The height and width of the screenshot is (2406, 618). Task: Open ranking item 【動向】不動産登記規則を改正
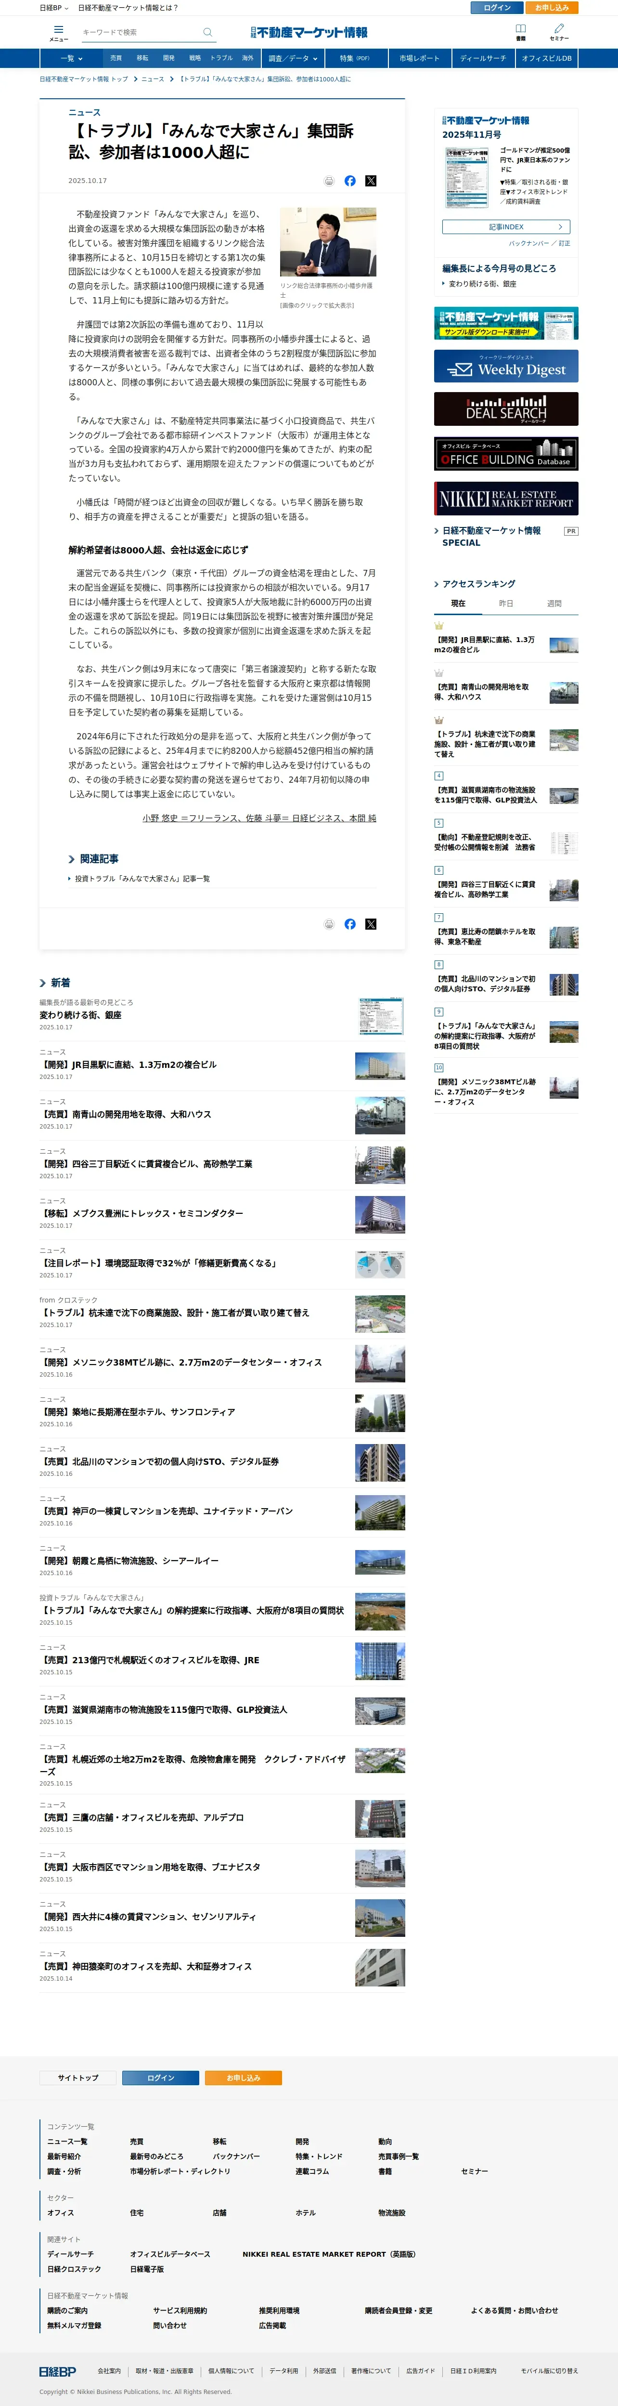(485, 842)
